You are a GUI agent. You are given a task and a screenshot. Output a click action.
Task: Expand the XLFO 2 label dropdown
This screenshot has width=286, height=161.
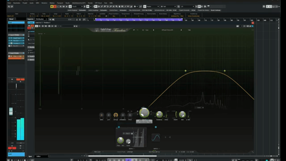click(157, 149)
